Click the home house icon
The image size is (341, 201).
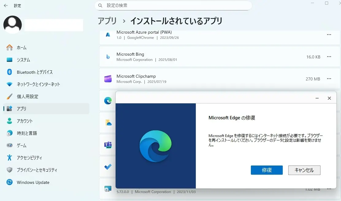pos(10,47)
